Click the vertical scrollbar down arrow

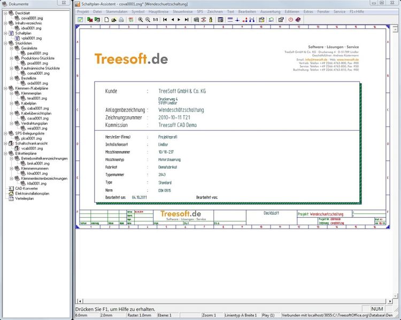click(395, 296)
